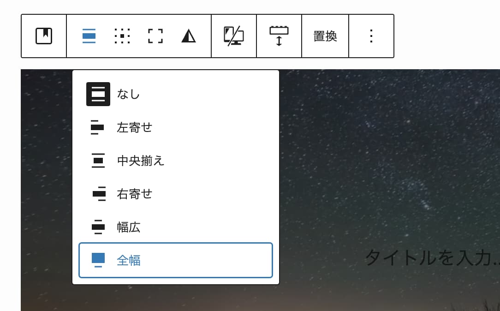This screenshot has width=500, height=311.
Task: Click the center-align icon beside 中央揃え
Action: 98,161
